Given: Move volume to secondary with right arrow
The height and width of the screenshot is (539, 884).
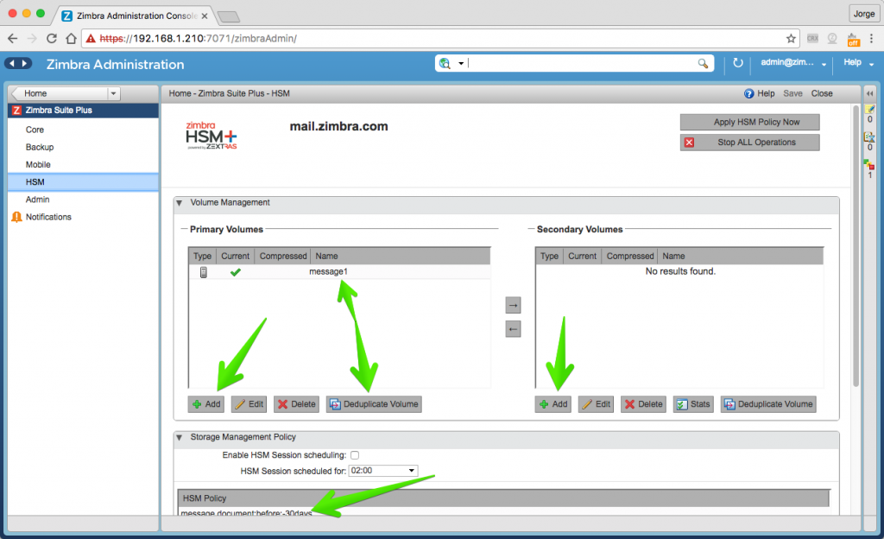Looking at the screenshot, I should coord(513,305).
